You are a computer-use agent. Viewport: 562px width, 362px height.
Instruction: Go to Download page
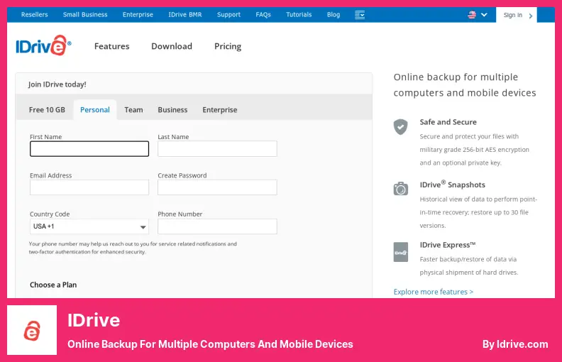(172, 46)
